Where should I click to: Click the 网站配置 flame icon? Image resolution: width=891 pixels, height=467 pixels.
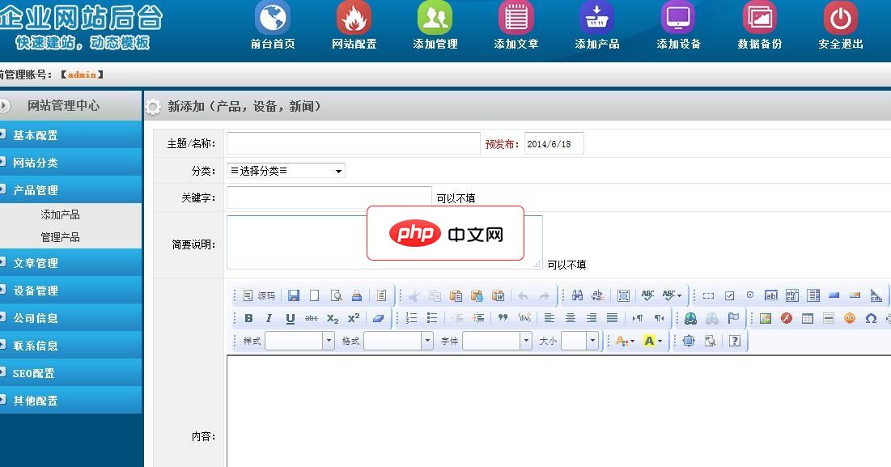354,19
